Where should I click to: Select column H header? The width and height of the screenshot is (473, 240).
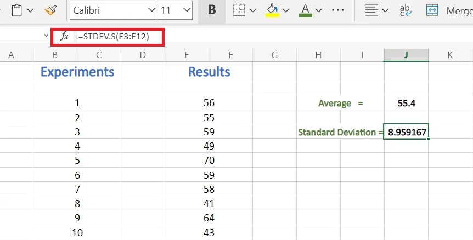coord(318,55)
